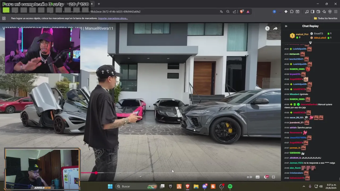Click Watch later clock icon on video
Screen dimensions: 340x191
pyautogui.click(x=267, y=28)
